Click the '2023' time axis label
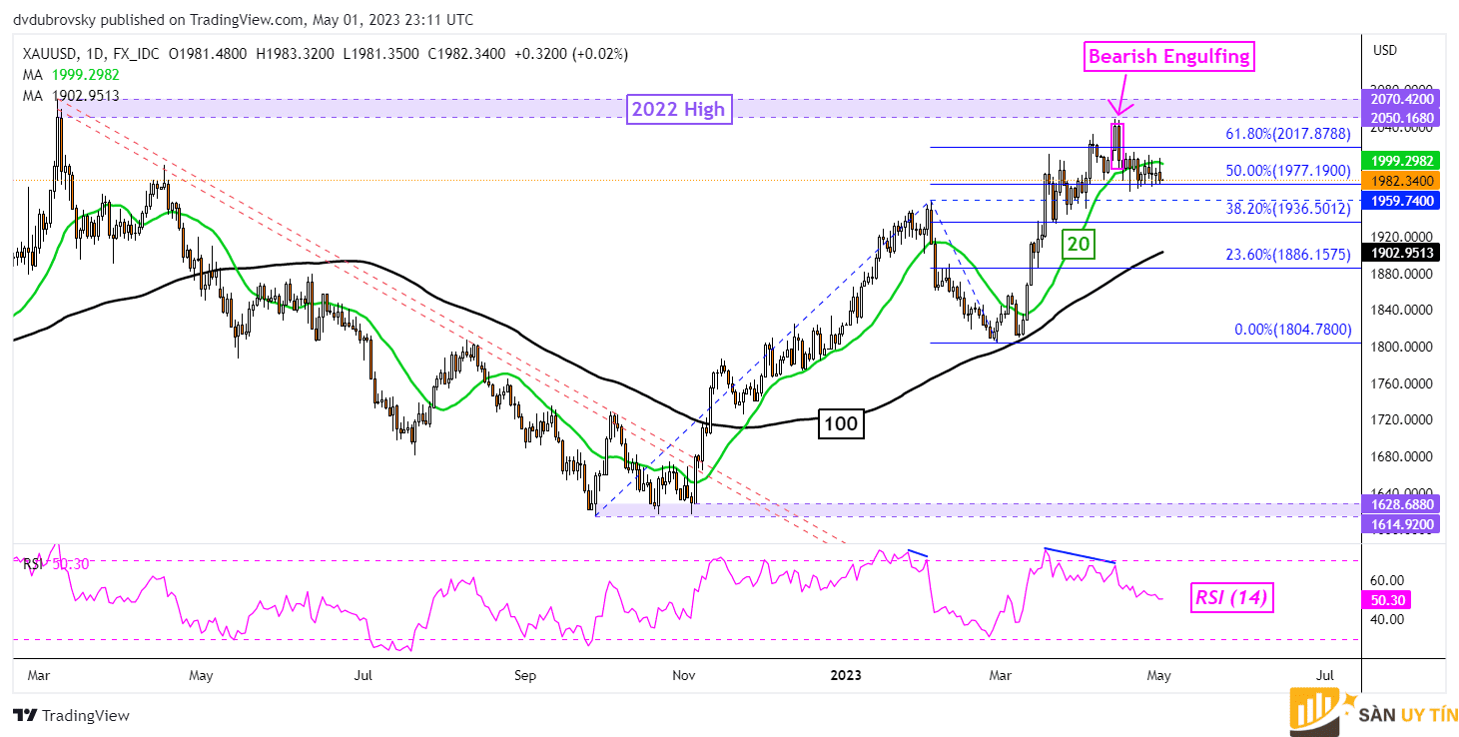Screen dimensions: 1459x737 [846, 675]
